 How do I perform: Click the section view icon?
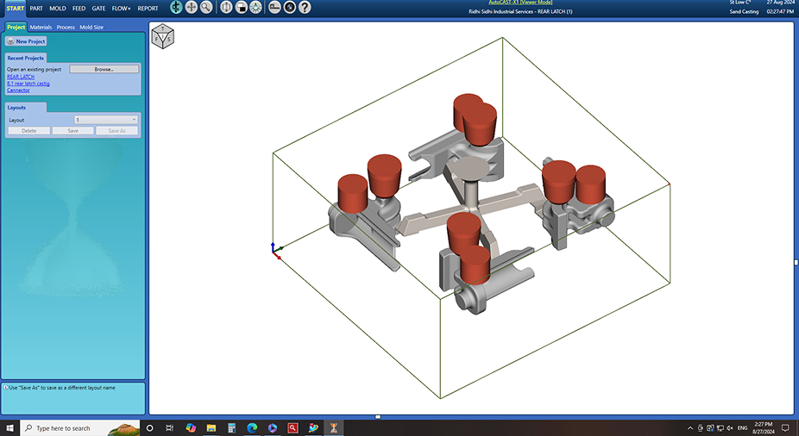pyautogui.click(x=226, y=8)
